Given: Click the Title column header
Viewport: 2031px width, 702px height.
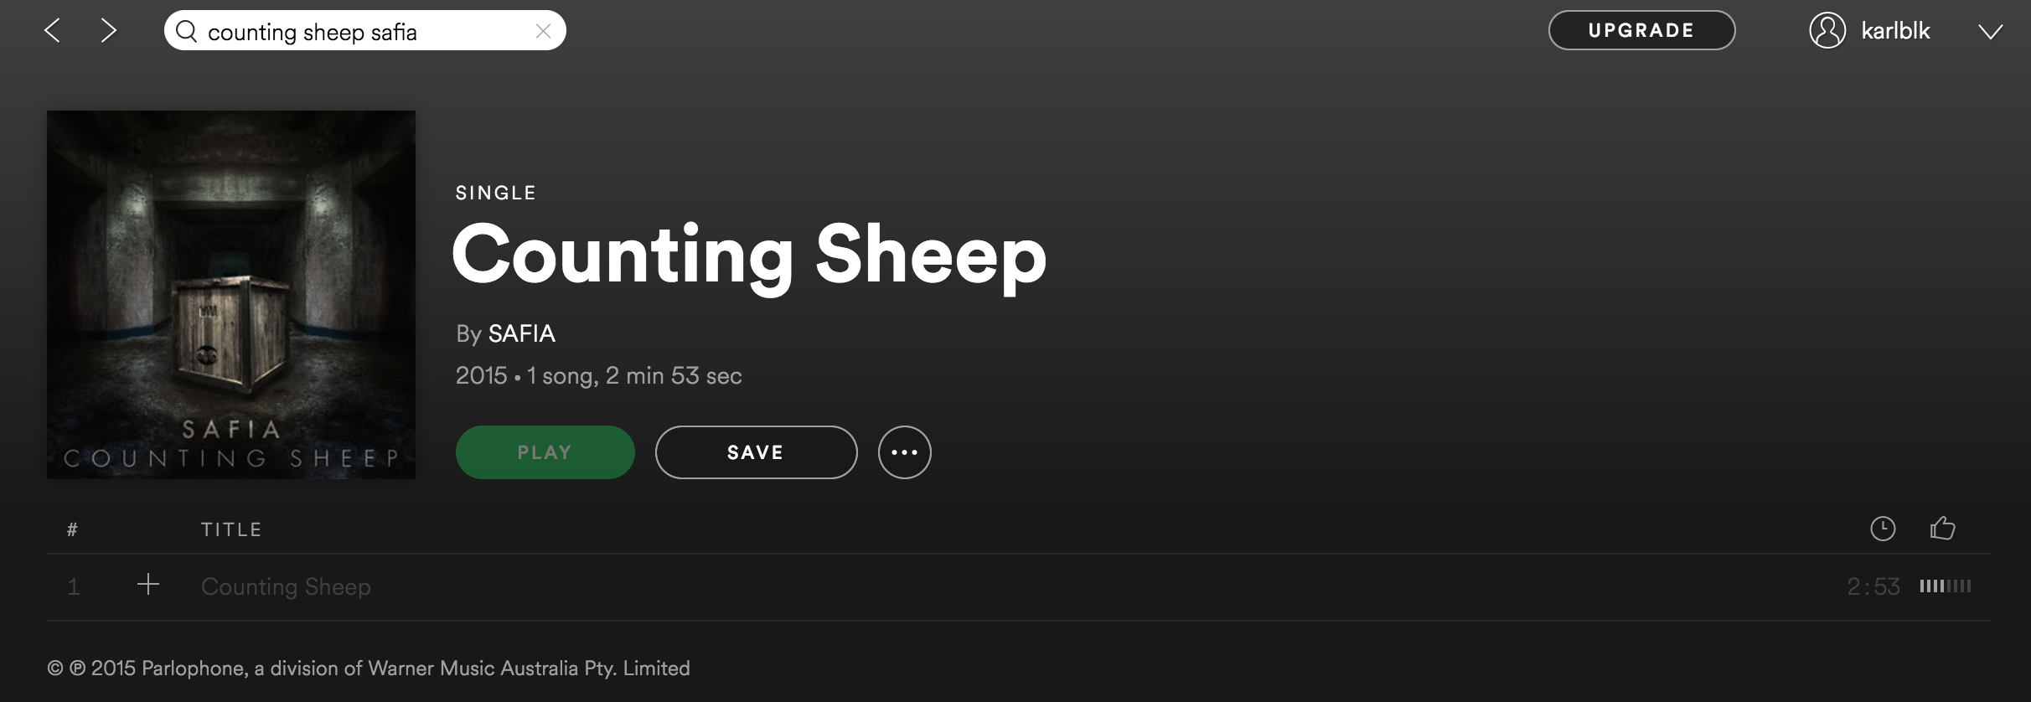Looking at the screenshot, I should pos(231,529).
